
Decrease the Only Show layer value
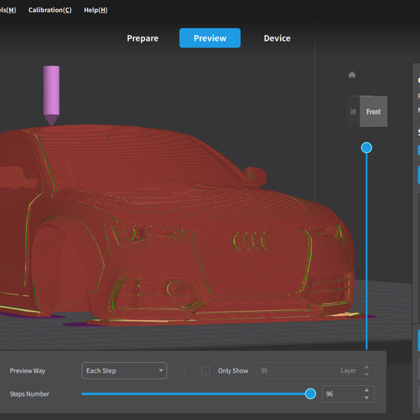pyautogui.click(x=366, y=374)
